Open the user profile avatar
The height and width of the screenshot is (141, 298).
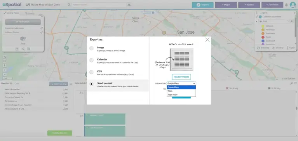[x=293, y=5]
